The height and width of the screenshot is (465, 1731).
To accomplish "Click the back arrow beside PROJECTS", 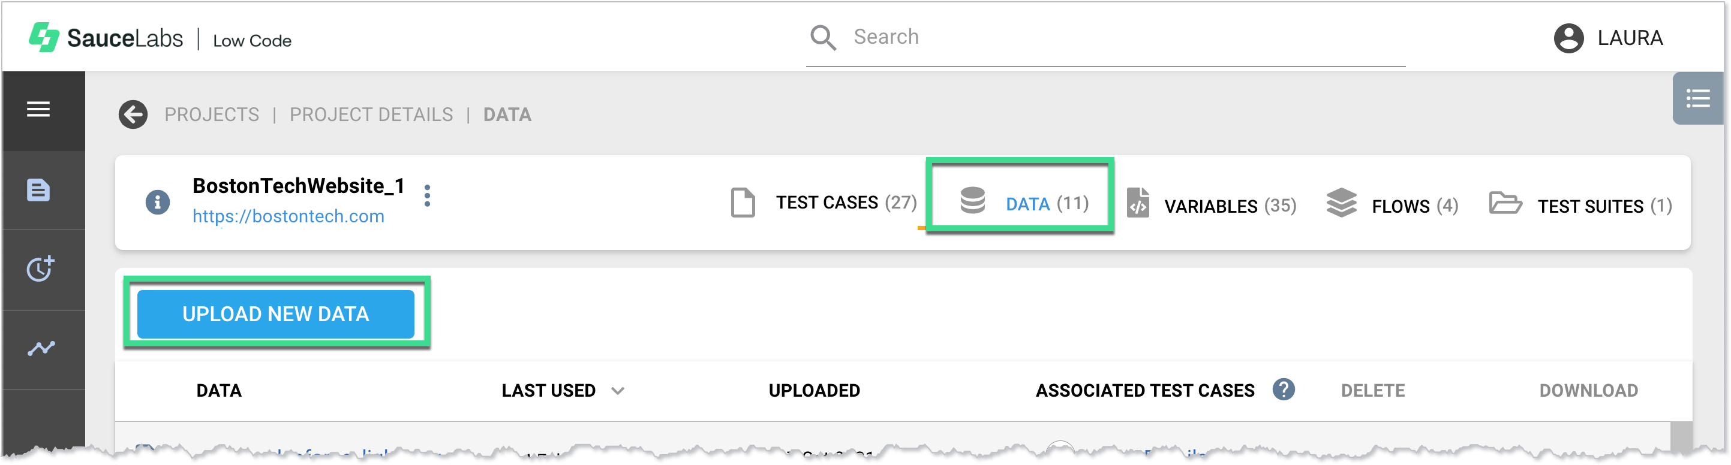I will point(133,114).
